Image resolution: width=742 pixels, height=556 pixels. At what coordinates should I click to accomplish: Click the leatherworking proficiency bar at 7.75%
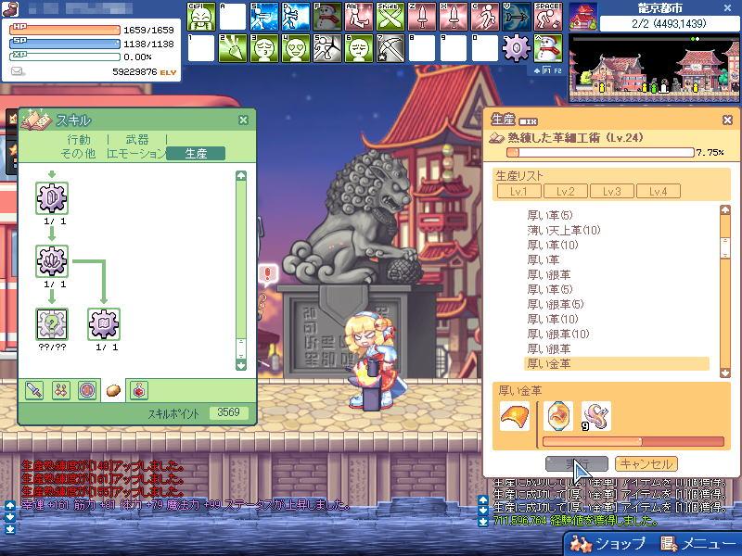coord(600,152)
